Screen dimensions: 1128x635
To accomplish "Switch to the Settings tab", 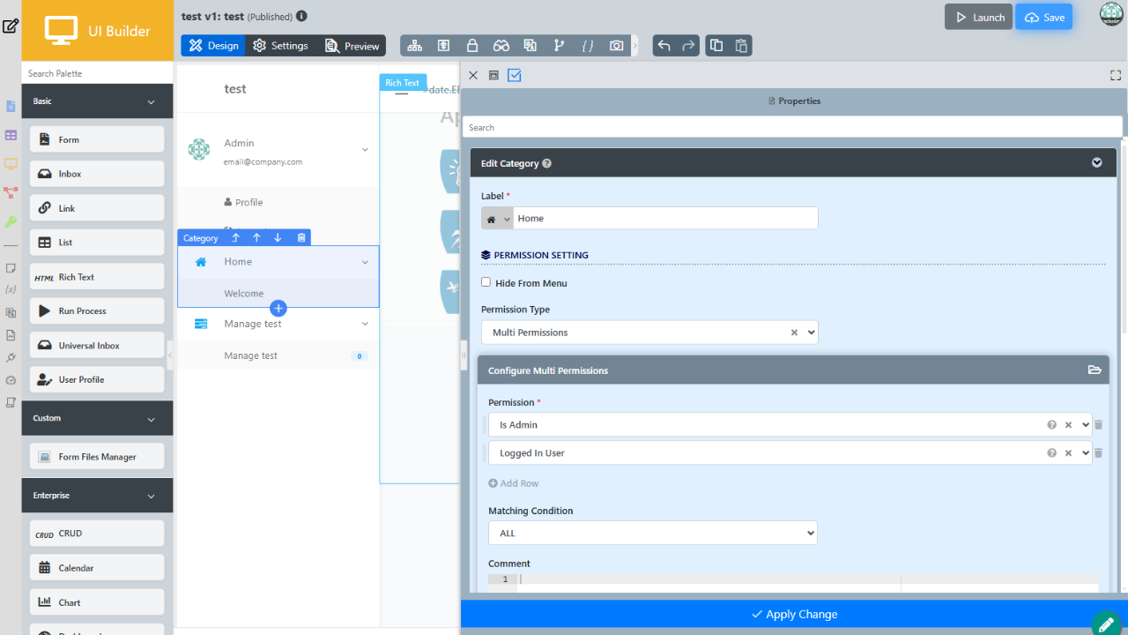I will [x=280, y=46].
